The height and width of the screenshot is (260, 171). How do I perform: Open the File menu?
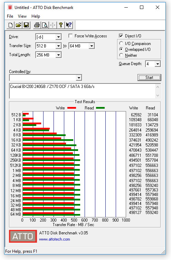tap(10, 16)
